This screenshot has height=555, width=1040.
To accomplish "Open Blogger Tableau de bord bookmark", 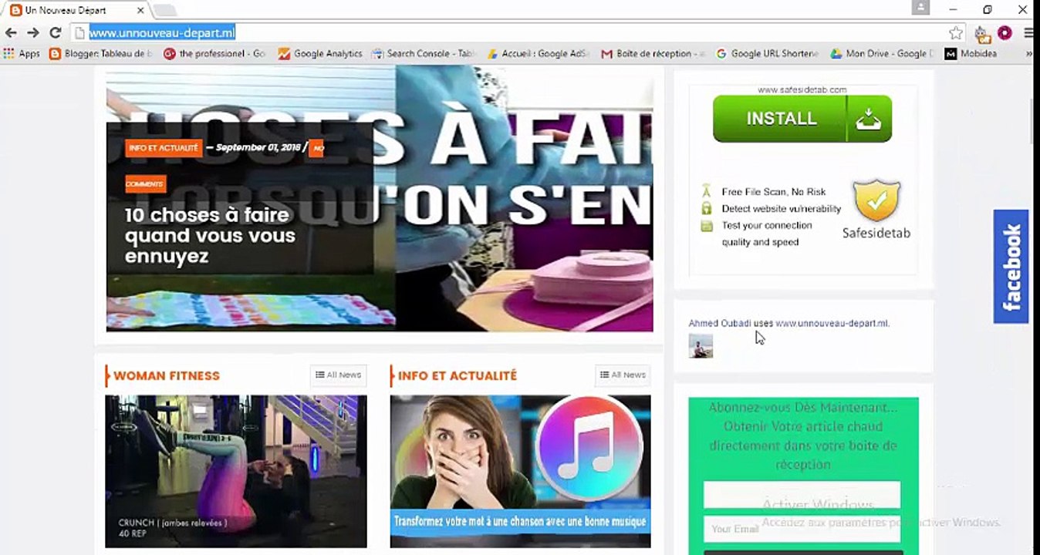I will coord(101,54).
